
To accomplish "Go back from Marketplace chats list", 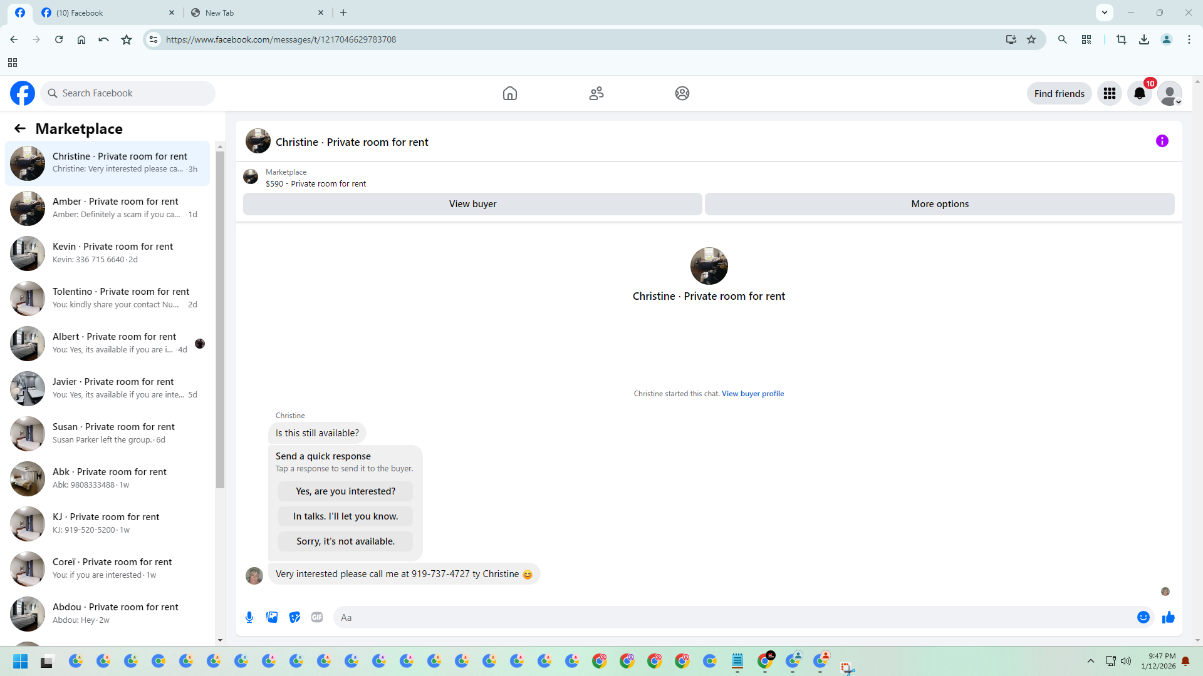I will coord(20,128).
